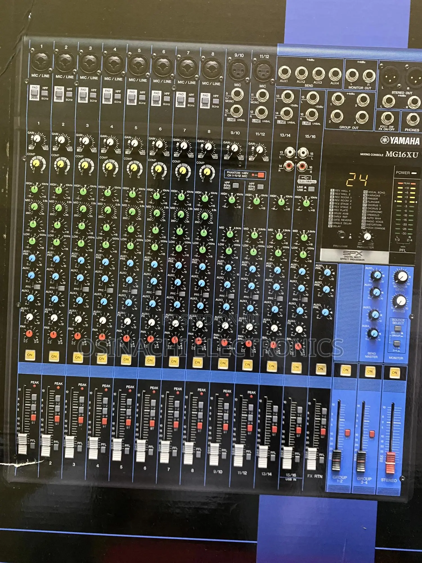Viewport: 422px width, 563px height.
Task: Click the GROUP 3-4 fader
Action: click(361, 462)
